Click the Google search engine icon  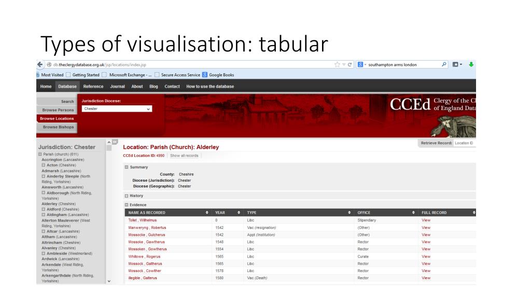360,64
